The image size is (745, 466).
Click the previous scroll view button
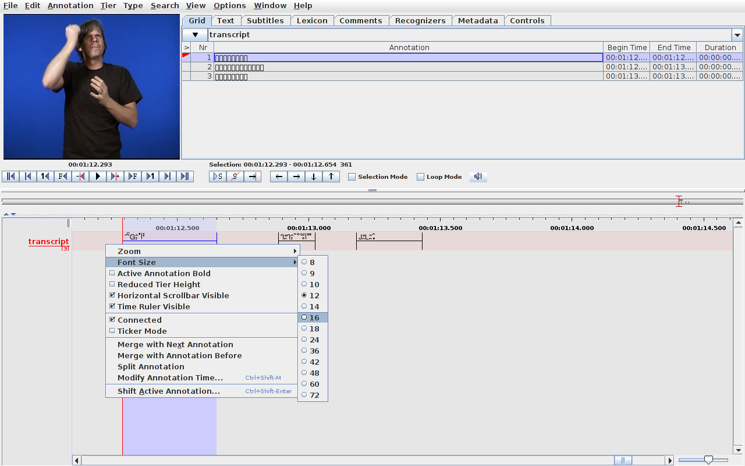28,176
